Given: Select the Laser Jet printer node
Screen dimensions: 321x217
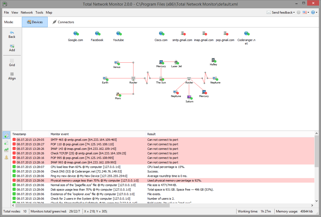Looking at the screenshot, I should (x=176, y=62).
